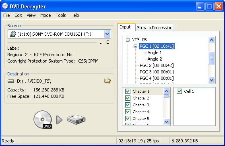
Task: Uncheck the Chapter 1 checkbox
Action: coord(128,91)
